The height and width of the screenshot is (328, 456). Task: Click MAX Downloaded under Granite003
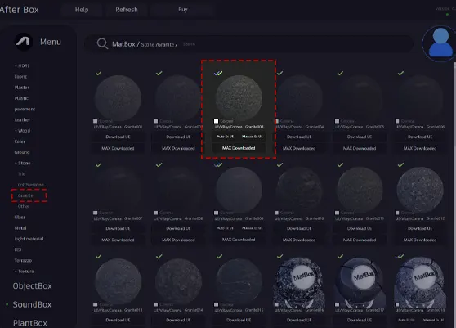coord(239,148)
